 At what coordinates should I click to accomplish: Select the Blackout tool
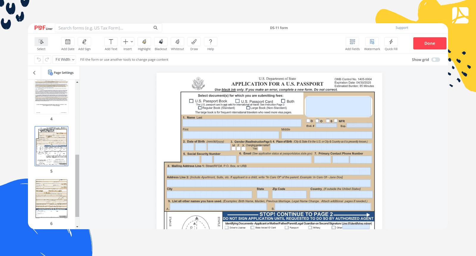161,42
